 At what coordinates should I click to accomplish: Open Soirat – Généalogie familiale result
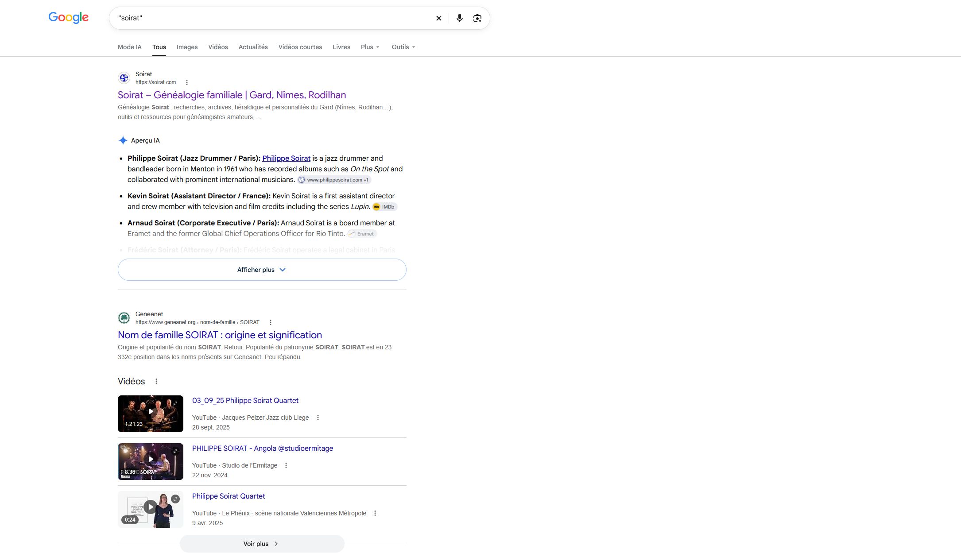[x=232, y=95]
